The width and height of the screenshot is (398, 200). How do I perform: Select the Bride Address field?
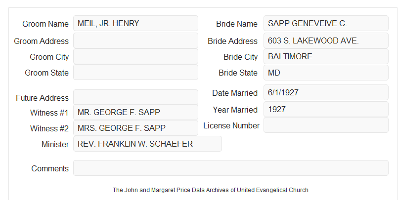[x=326, y=40]
